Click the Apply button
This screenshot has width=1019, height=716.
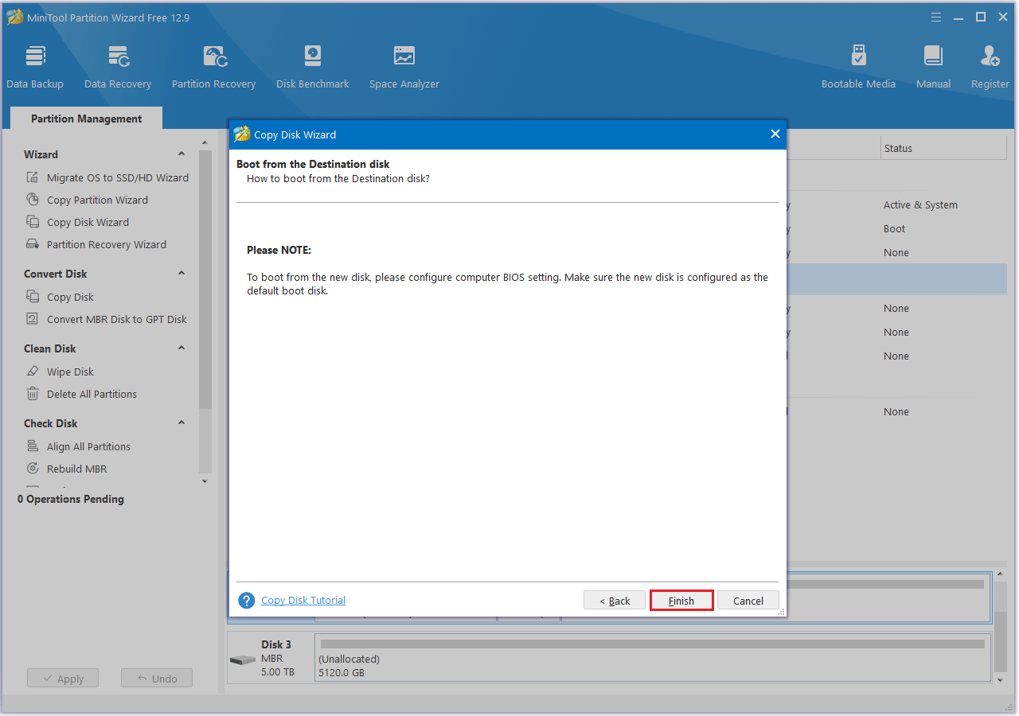pyautogui.click(x=62, y=679)
